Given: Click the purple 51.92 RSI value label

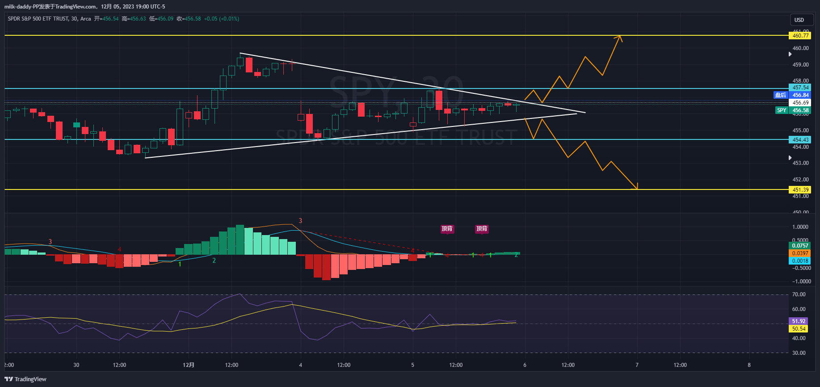Looking at the screenshot, I should tap(799, 321).
